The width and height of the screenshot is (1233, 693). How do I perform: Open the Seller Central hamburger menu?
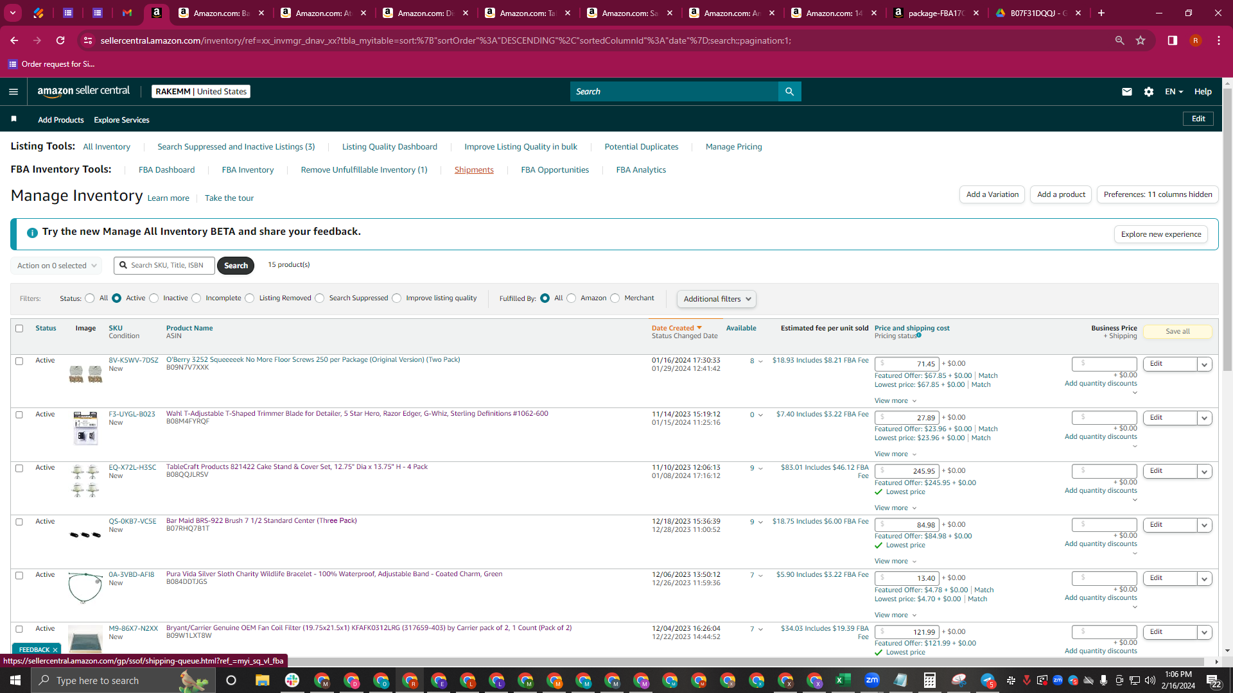(13, 92)
